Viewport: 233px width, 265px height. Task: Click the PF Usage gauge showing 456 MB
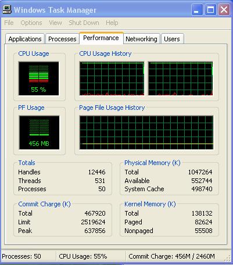(x=39, y=132)
